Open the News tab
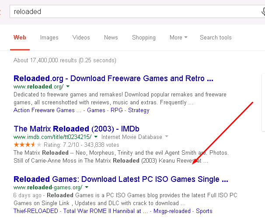This screenshot has width=265, height=220. [111, 37]
